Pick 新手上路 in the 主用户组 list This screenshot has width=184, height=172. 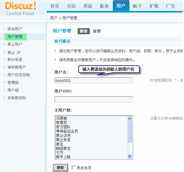63,157
